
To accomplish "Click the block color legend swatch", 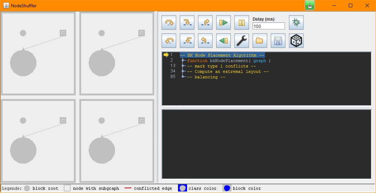I will pos(227,188).
